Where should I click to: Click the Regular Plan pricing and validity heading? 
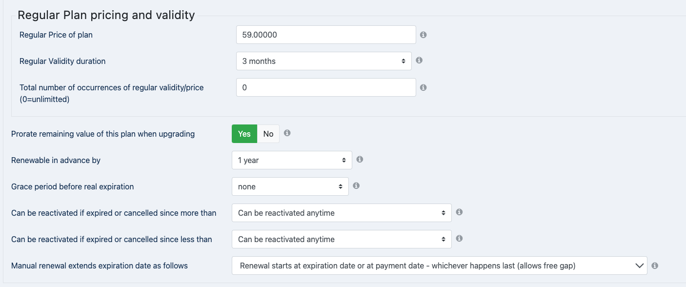(x=106, y=15)
